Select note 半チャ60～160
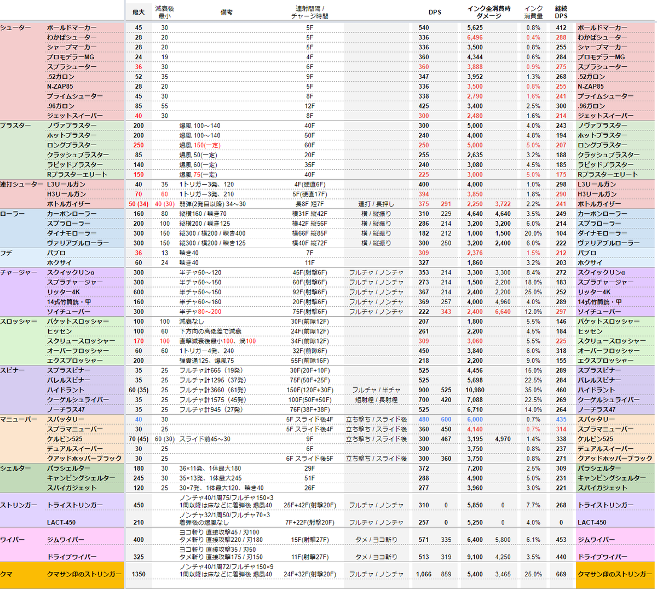The image size is (657, 589). pyautogui.click(x=200, y=302)
